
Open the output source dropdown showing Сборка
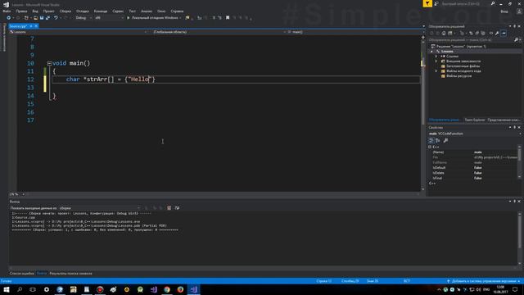click(100, 208)
